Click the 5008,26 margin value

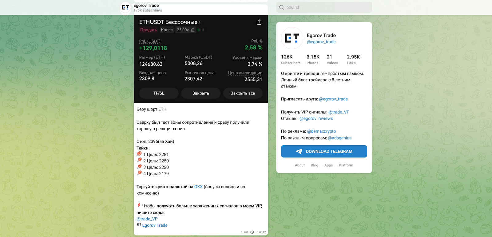pos(194,64)
